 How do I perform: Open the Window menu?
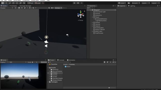[43, 0]
